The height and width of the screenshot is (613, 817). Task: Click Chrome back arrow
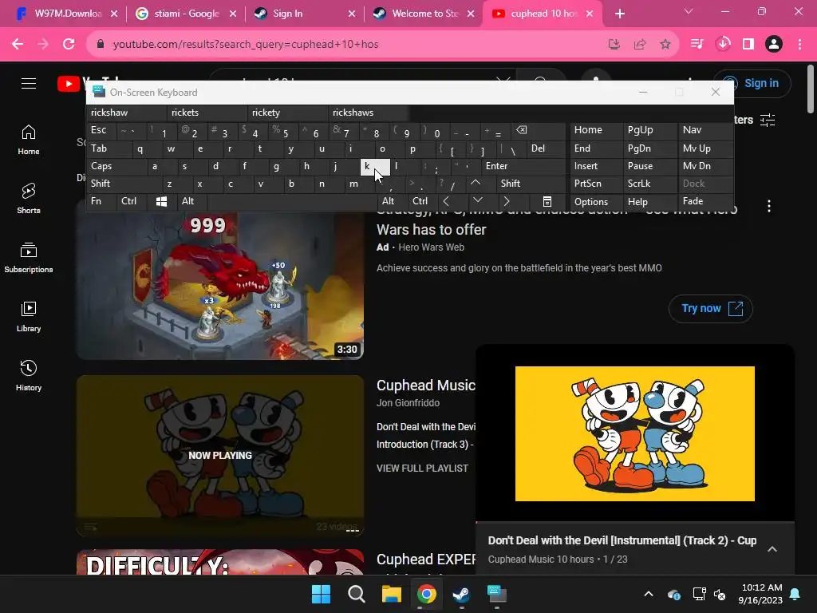[18, 45]
